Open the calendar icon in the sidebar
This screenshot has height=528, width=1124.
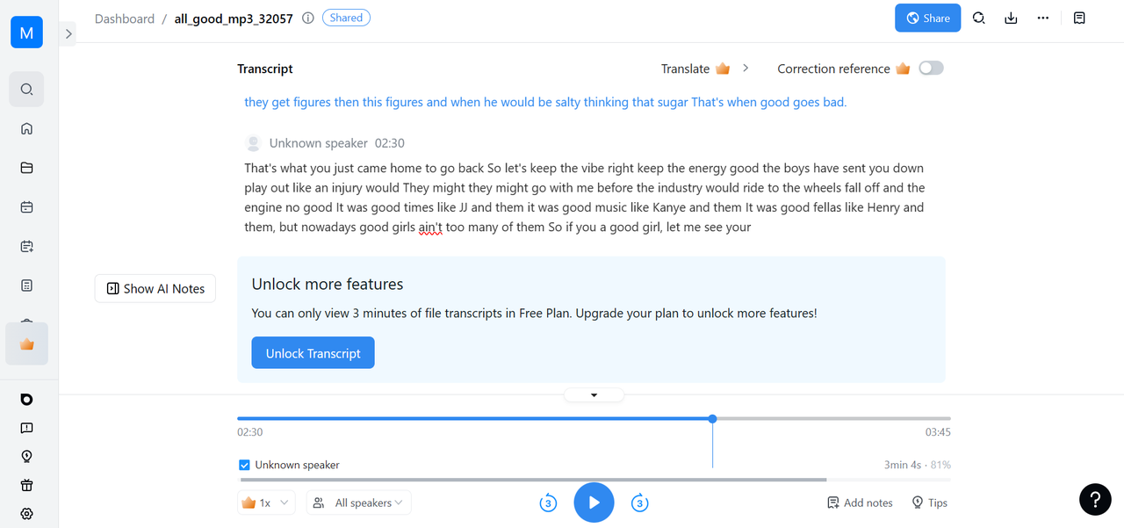tap(26, 207)
